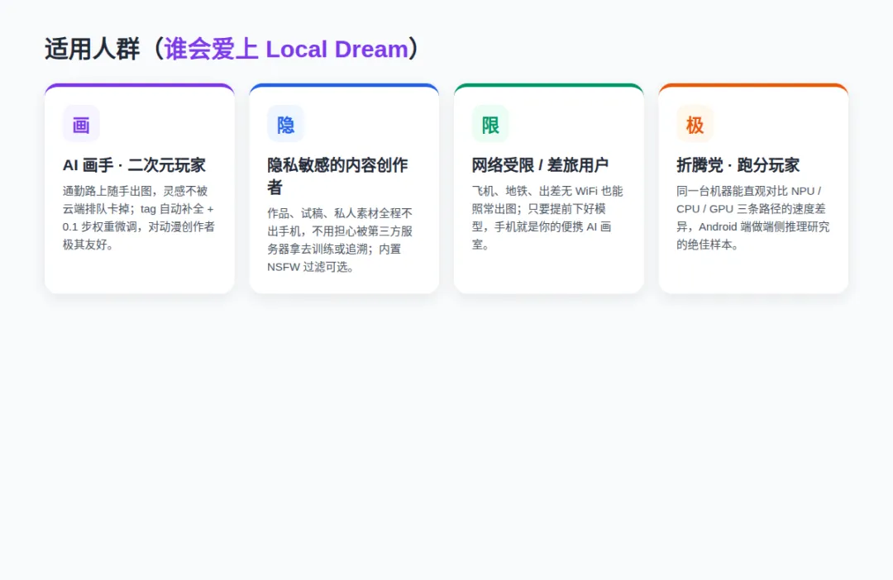
Task: Click the card title 网络受限 / 差旅用户
Action: click(x=540, y=165)
